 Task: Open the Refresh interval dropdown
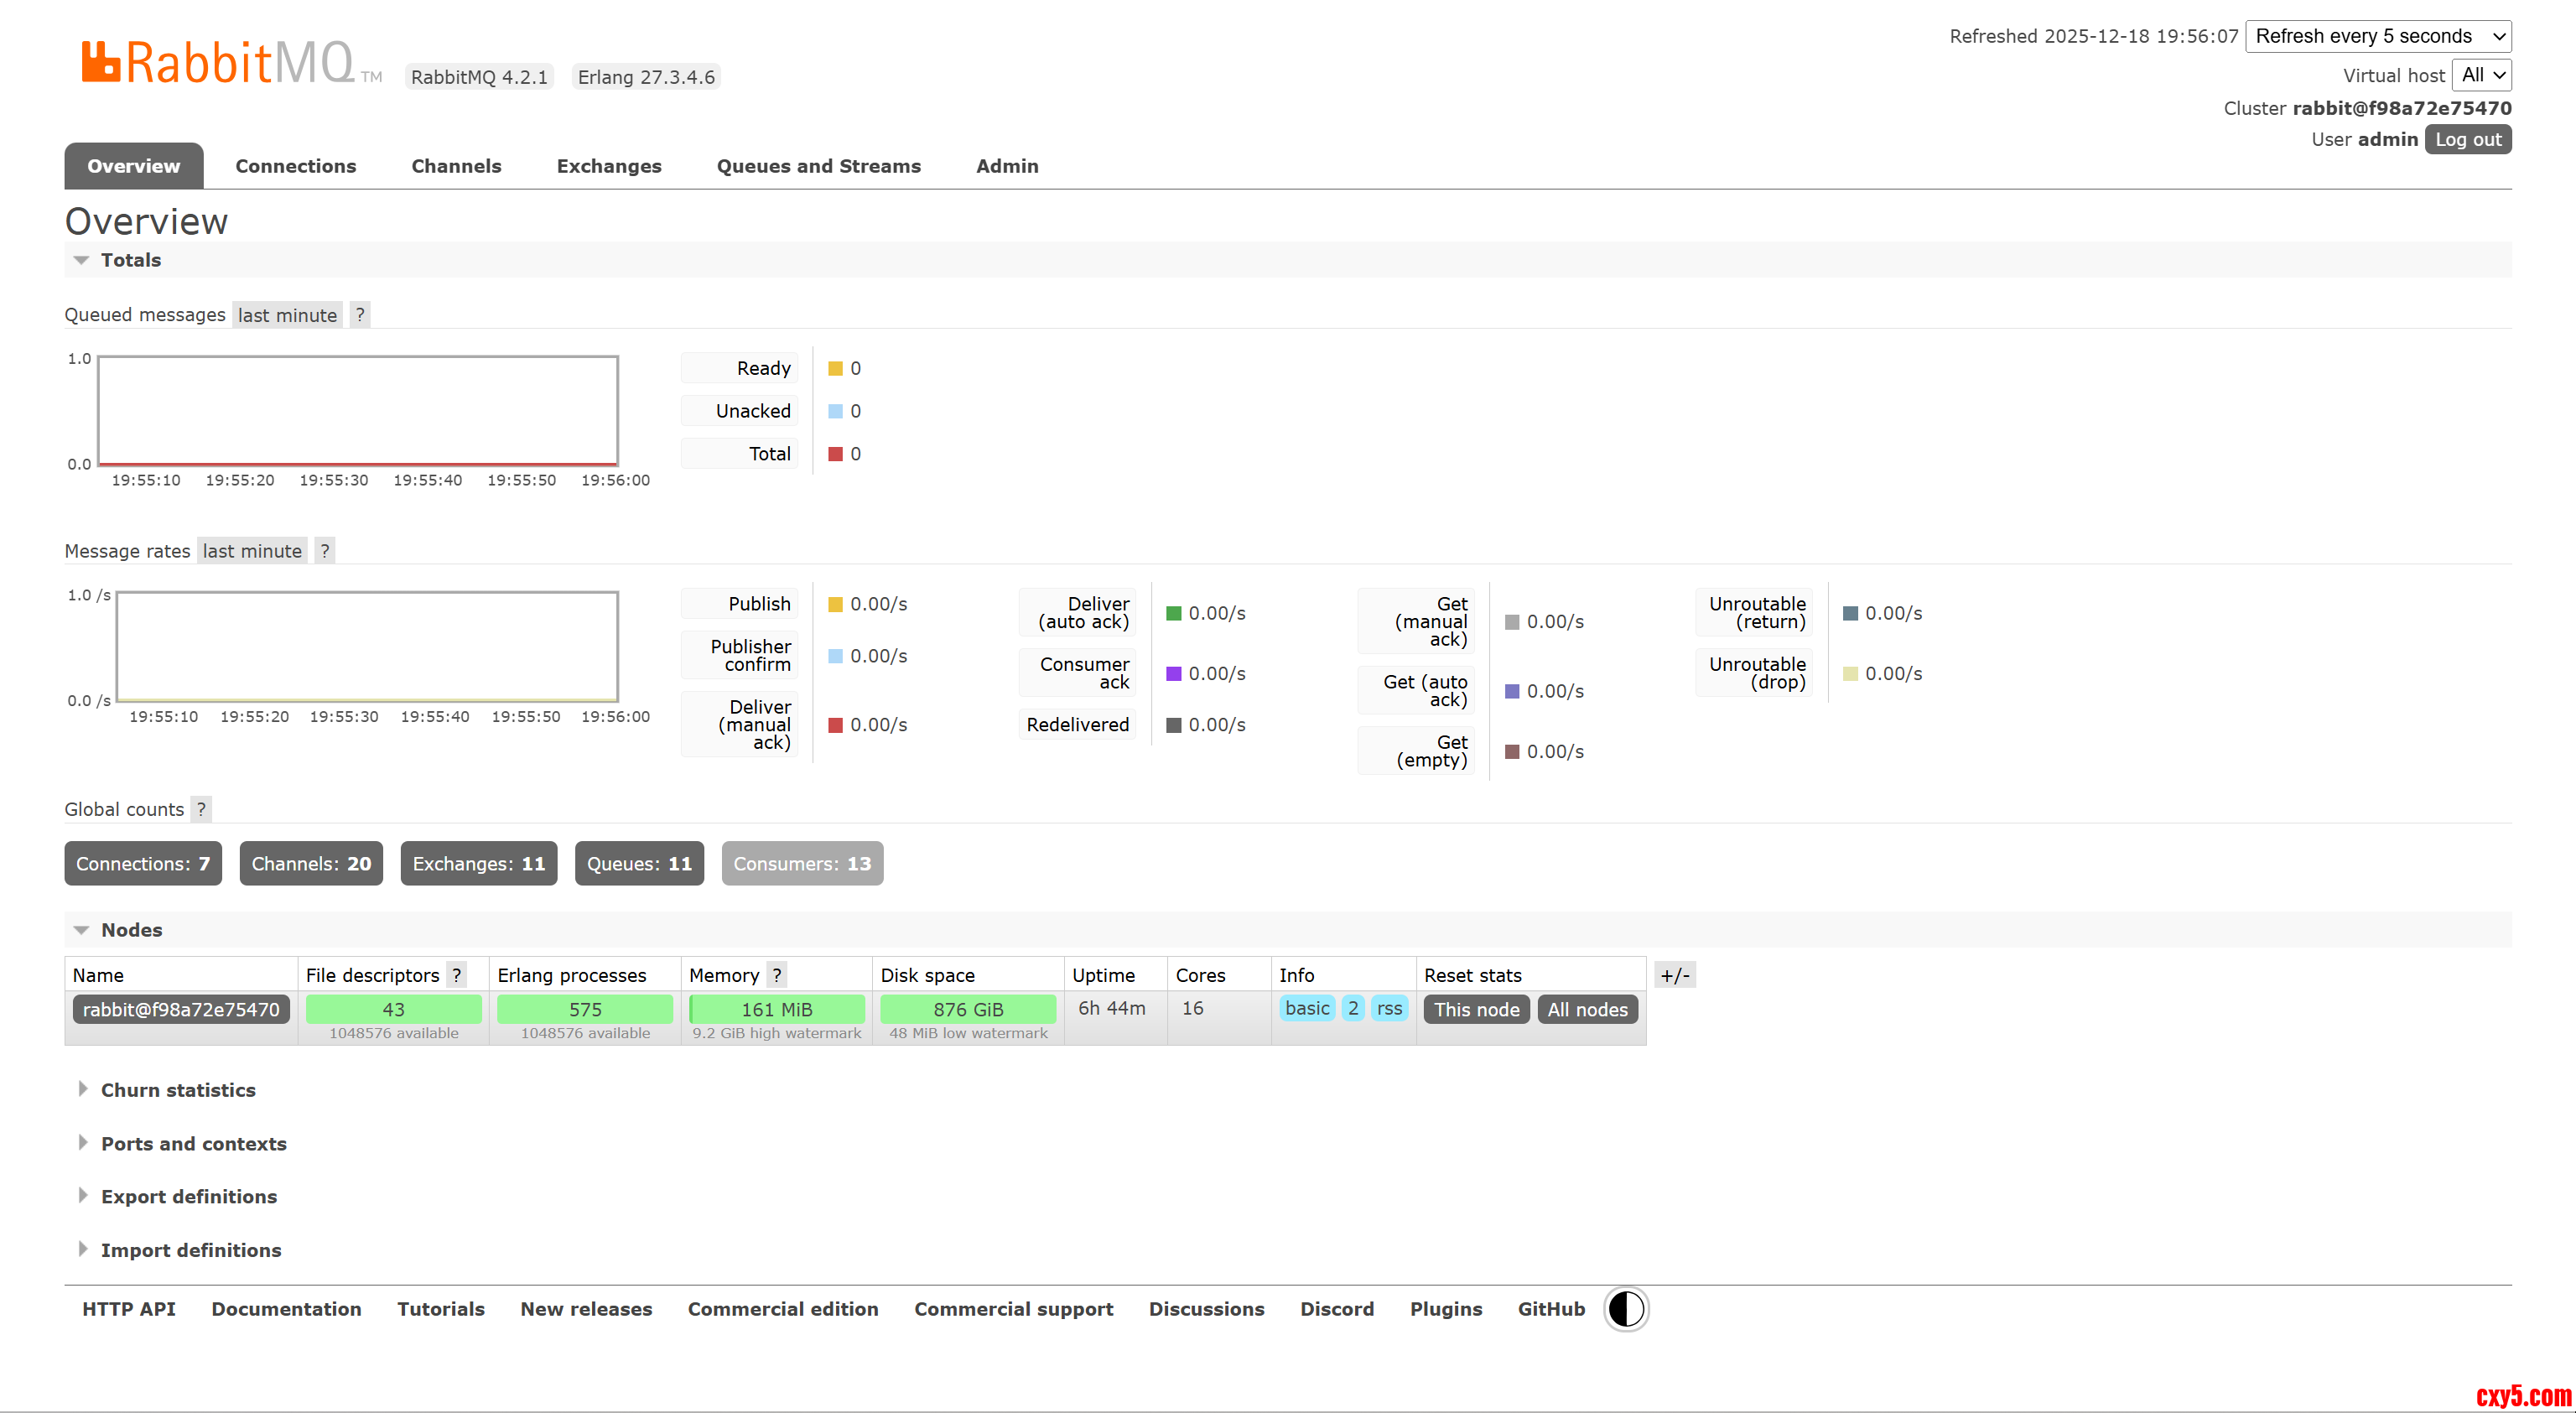[2377, 36]
